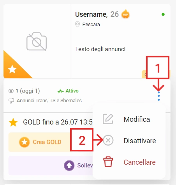Choose Disattivare in the popup menu
This screenshot has height=185, width=176.
pos(140,141)
